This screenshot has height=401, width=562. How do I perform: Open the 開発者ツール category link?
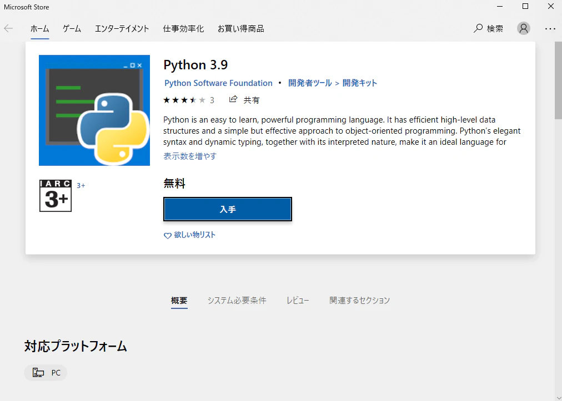coord(310,83)
